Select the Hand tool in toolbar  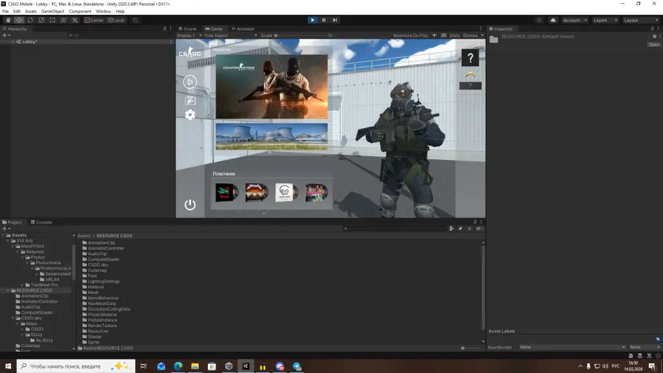(x=8, y=20)
